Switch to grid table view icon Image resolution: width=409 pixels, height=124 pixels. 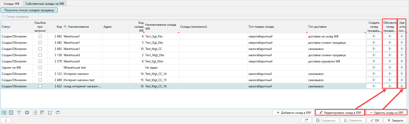[11, 113]
